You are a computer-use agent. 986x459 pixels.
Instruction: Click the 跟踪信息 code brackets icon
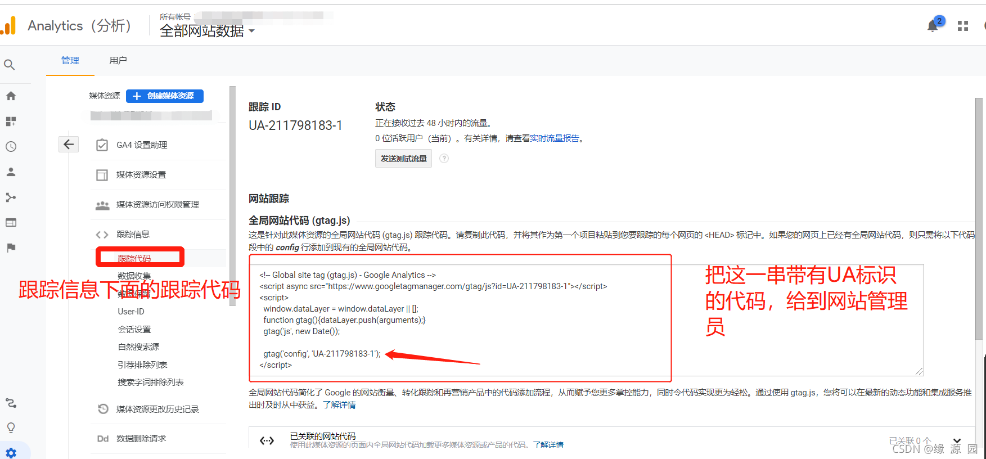click(x=102, y=235)
